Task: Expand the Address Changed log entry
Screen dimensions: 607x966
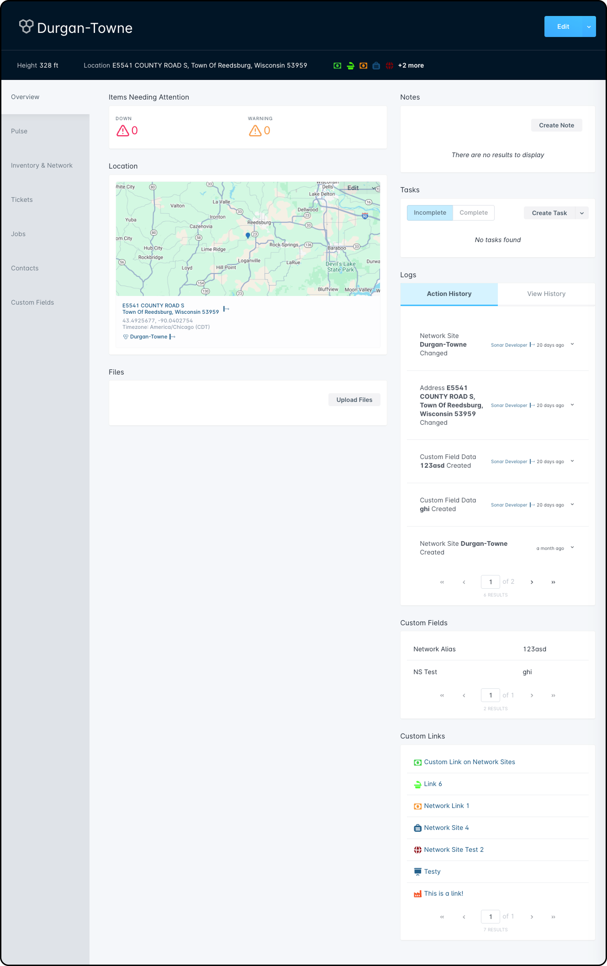Action: (x=572, y=405)
